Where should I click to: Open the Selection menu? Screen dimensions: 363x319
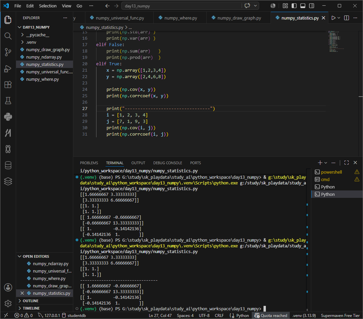click(x=48, y=6)
